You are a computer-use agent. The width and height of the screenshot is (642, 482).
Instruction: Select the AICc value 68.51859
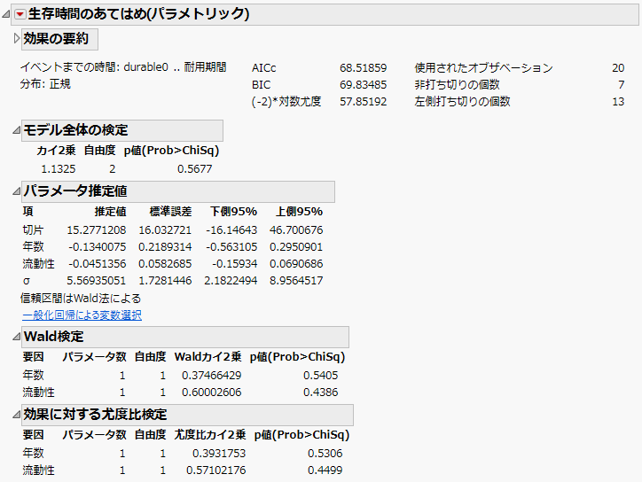pyautogui.click(x=364, y=68)
